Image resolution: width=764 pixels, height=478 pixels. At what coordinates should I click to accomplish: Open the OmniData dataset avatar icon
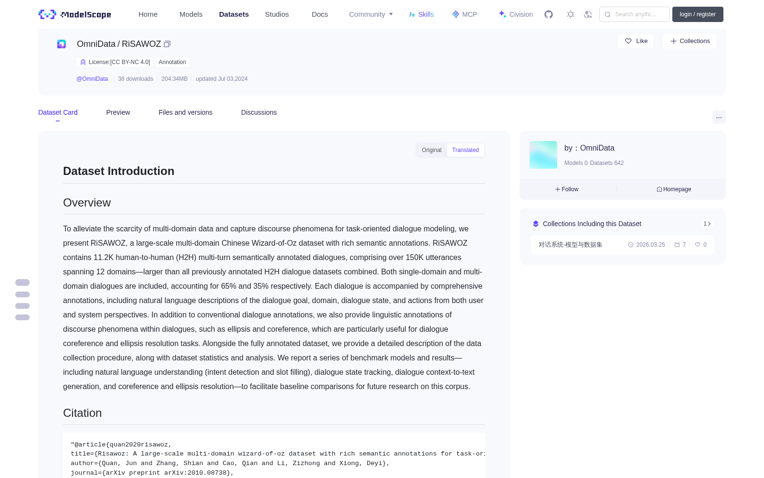(x=62, y=44)
